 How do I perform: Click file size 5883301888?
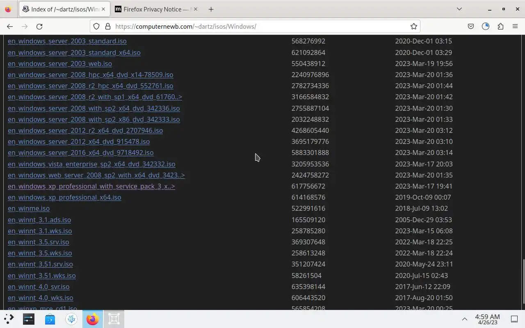click(310, 153)
